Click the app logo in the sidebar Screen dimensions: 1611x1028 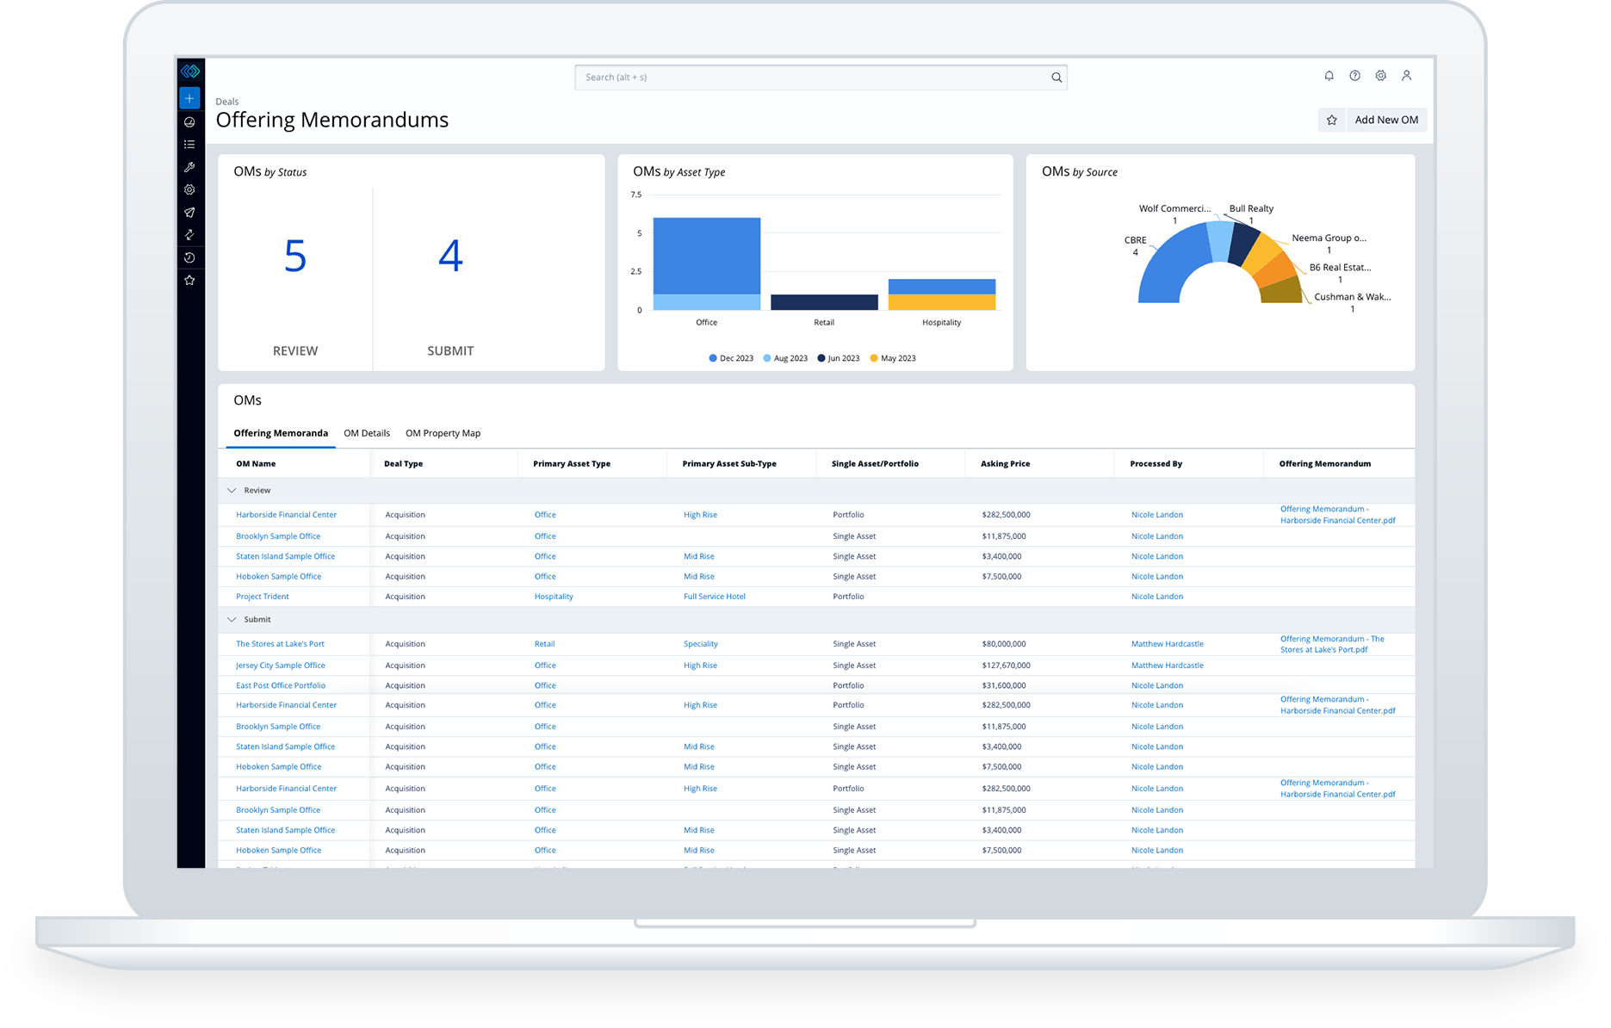point(190,71)
